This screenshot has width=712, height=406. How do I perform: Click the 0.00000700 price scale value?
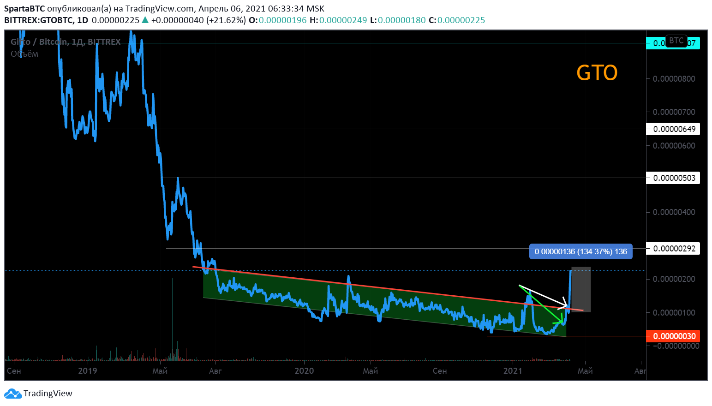pyautogui.click(x=674, y=112)
